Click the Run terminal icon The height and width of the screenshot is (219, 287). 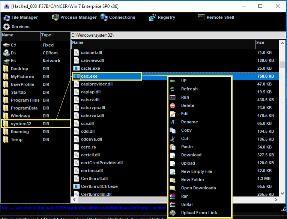(173, 97)
